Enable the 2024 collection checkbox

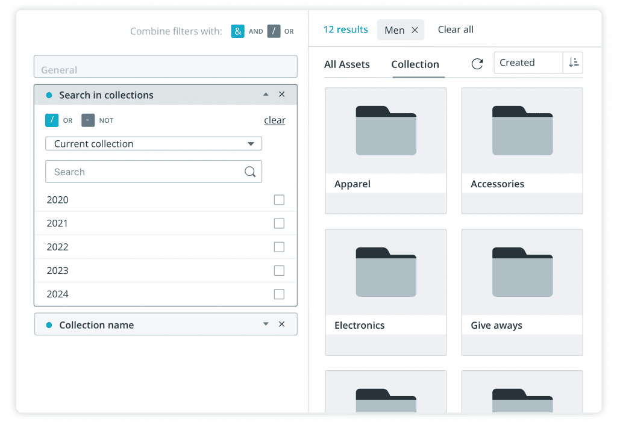pos(279,294)
